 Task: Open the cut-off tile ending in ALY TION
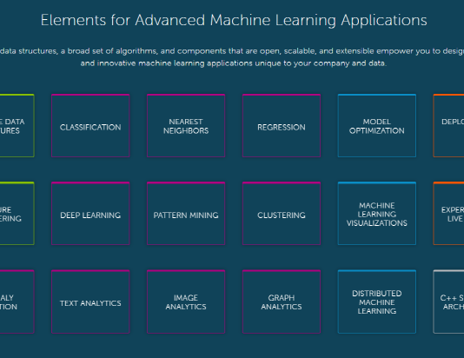pyautogui.click(x=17, y=302)
